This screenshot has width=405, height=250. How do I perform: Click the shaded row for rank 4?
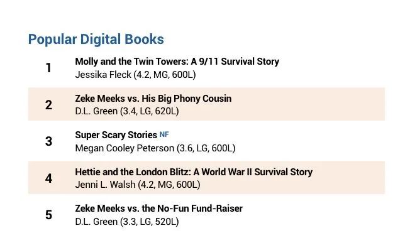[x=206, y=178]
